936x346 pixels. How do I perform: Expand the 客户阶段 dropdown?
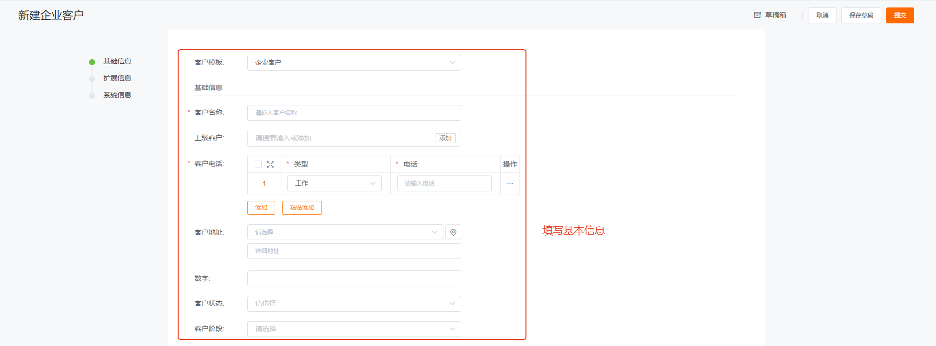coord(354,329)
